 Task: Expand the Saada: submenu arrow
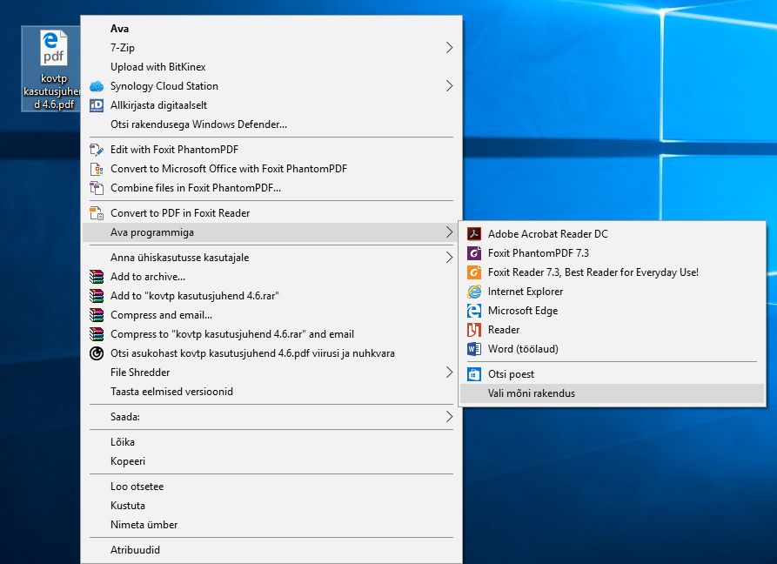(449, 417)
